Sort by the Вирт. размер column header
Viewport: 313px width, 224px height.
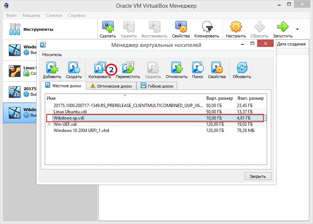(x=220, y=98)
